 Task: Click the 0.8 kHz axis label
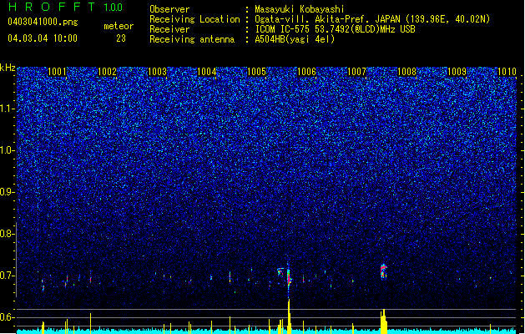click(8, 234)
